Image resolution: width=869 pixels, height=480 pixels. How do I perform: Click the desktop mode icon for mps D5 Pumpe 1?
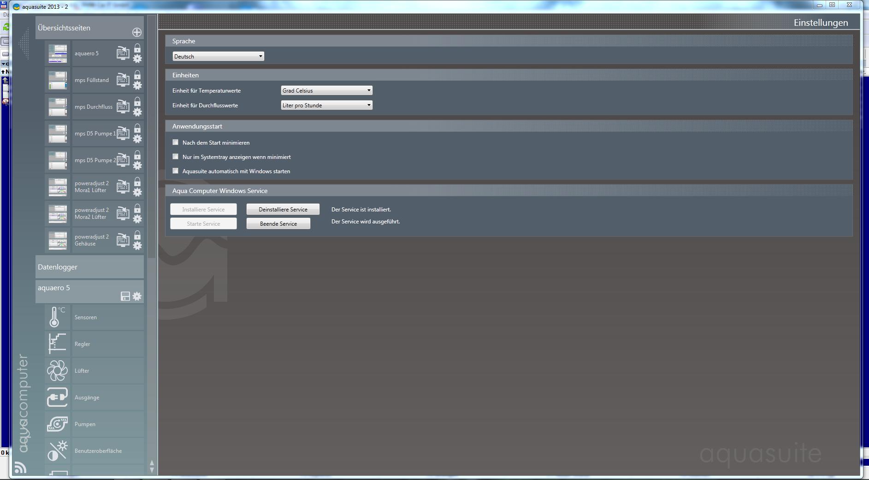coord(123,133)
